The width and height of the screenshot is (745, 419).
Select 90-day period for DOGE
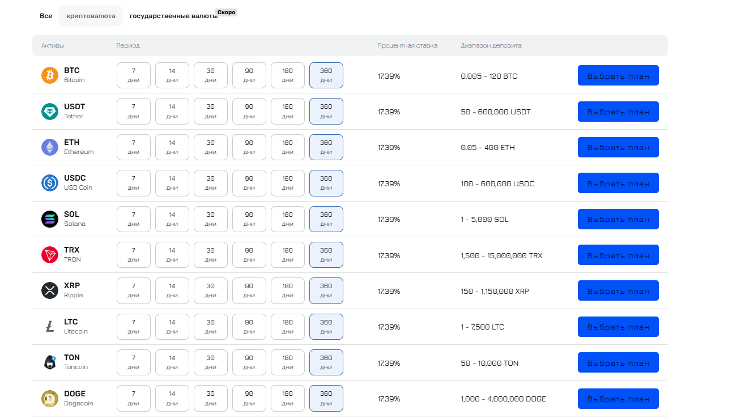tap(249, 399)
